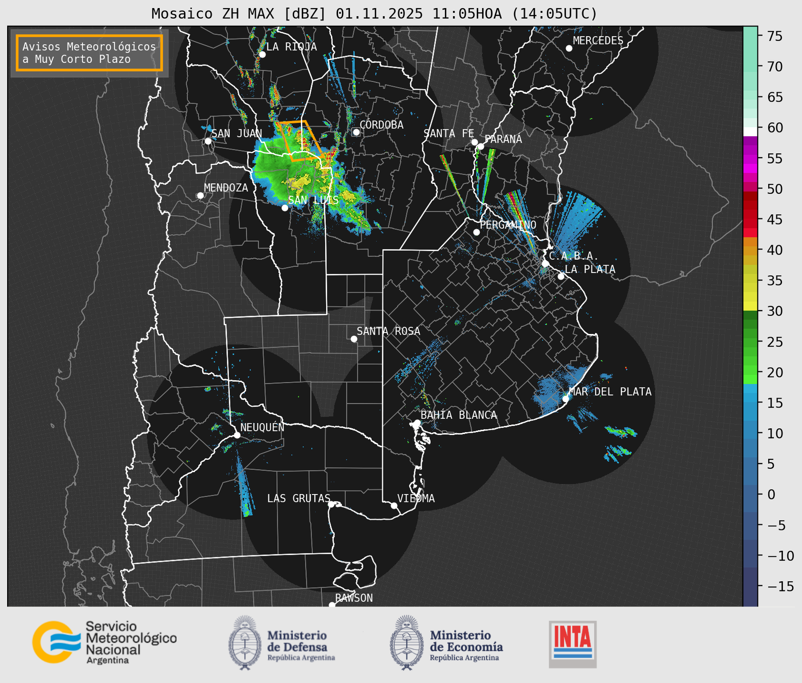This screenshot has width=802, height=683.
Task: Click the 20 tick label on the color scale
Action: 776,372
